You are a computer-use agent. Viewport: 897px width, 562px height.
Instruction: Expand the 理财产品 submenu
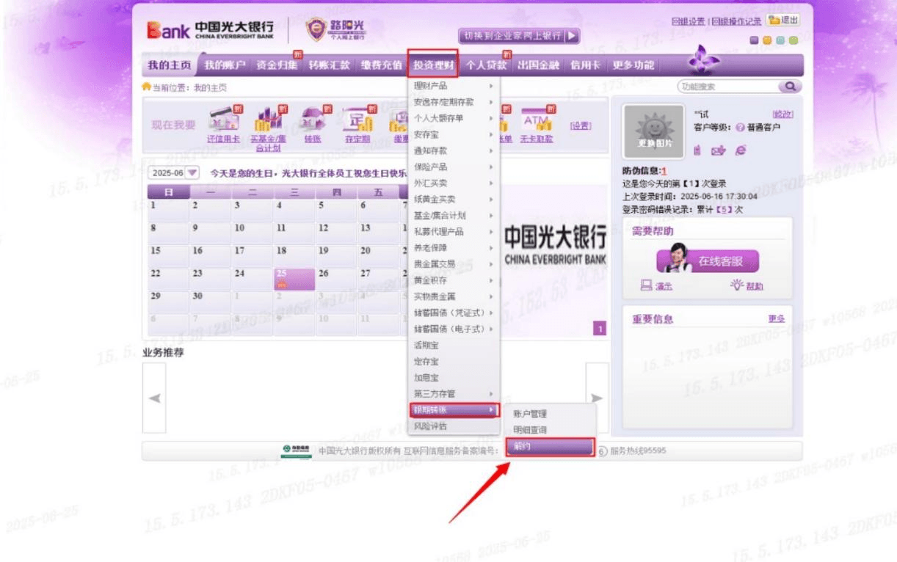[454, 86]
